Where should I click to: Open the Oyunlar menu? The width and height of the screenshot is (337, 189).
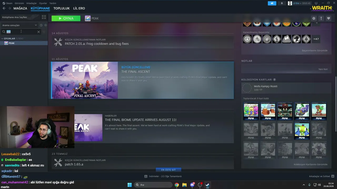[x=43, y=3]
